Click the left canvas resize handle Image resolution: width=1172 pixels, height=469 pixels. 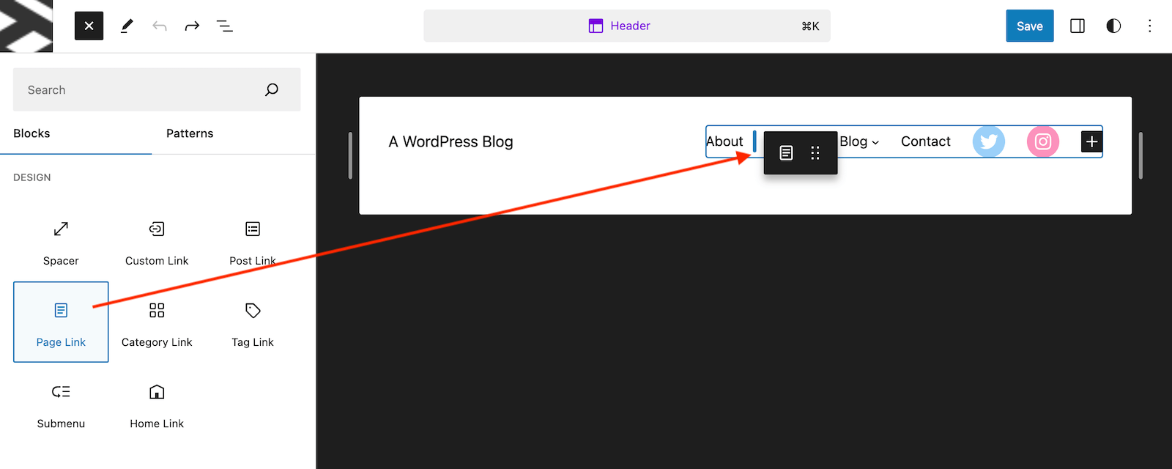pos(350,155)
